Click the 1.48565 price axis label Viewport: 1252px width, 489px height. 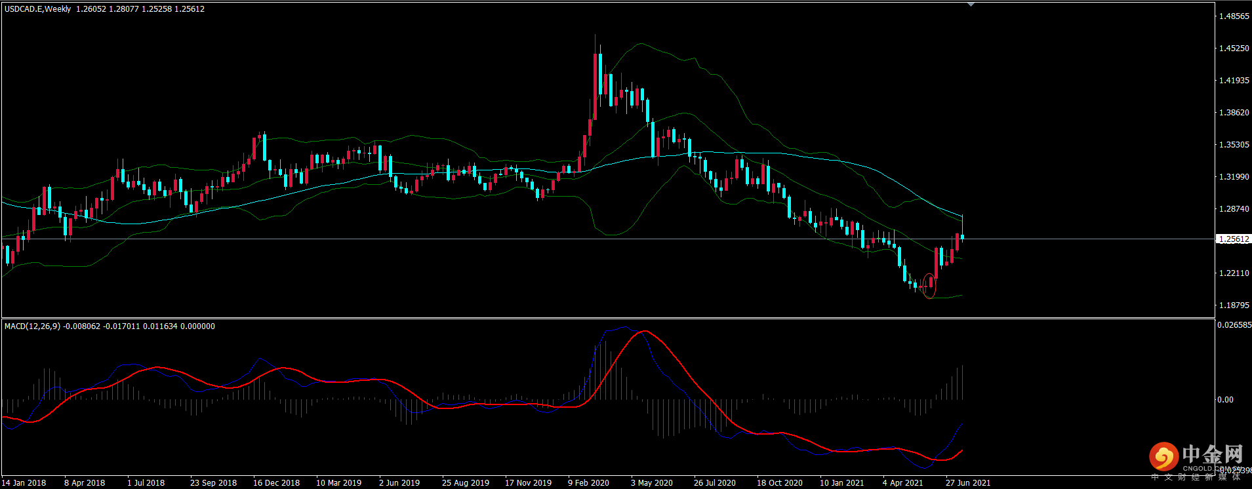[x=1234, y=16]
